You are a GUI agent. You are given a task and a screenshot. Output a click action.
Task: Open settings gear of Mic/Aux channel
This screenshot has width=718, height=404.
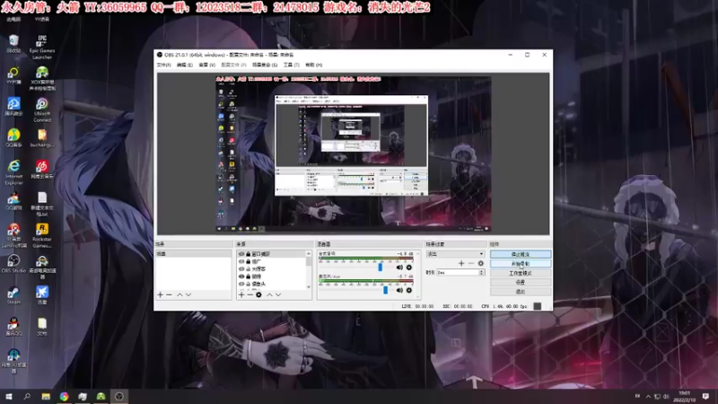click(x=409, y=290)
